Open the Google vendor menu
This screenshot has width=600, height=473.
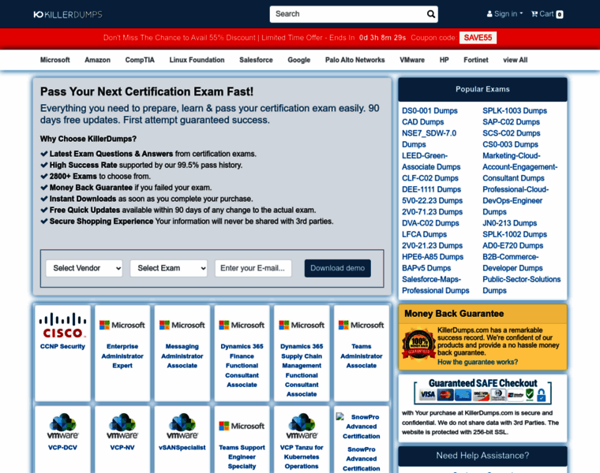(299, 60)
